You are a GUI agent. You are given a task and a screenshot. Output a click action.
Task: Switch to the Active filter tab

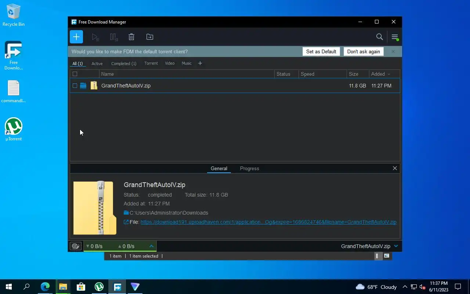[x=97, y=64]
